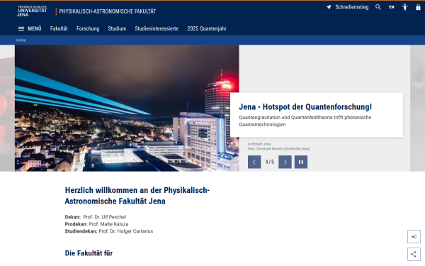
Task: Click the 4/5 slide counter
Action: 269,162
